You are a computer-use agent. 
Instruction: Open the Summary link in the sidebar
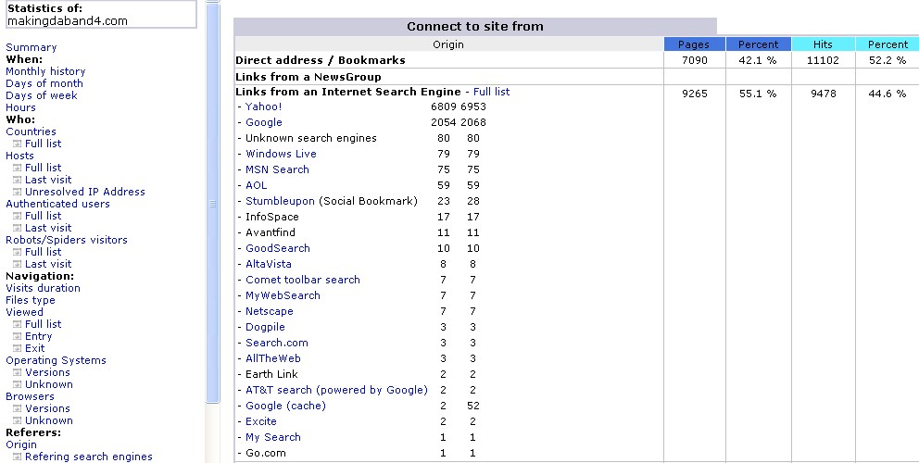click(31, 47)
